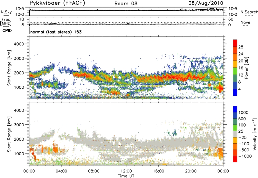This screenshot has width=258, height=178.
Task: Pick the red bottom segment of the velocity colorbar
Action: (235, 159)
